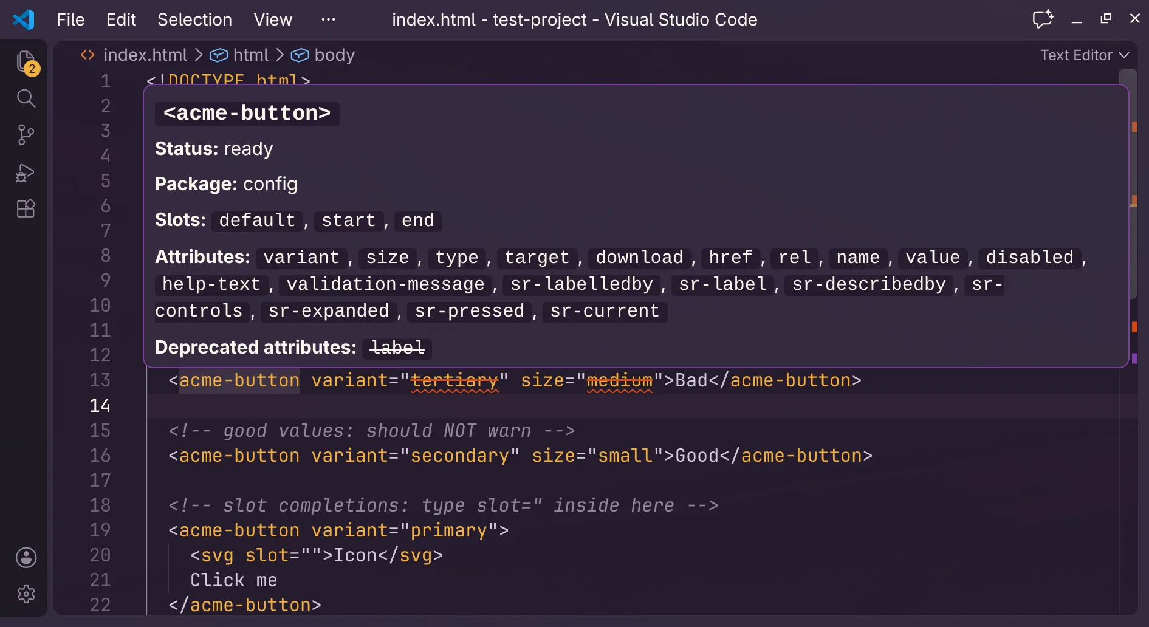Click the 'slot completions' comment on line 18
1149x627 pixels.
click(x=443, y=505)
